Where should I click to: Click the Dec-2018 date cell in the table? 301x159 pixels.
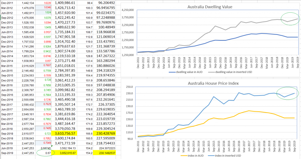7,138
